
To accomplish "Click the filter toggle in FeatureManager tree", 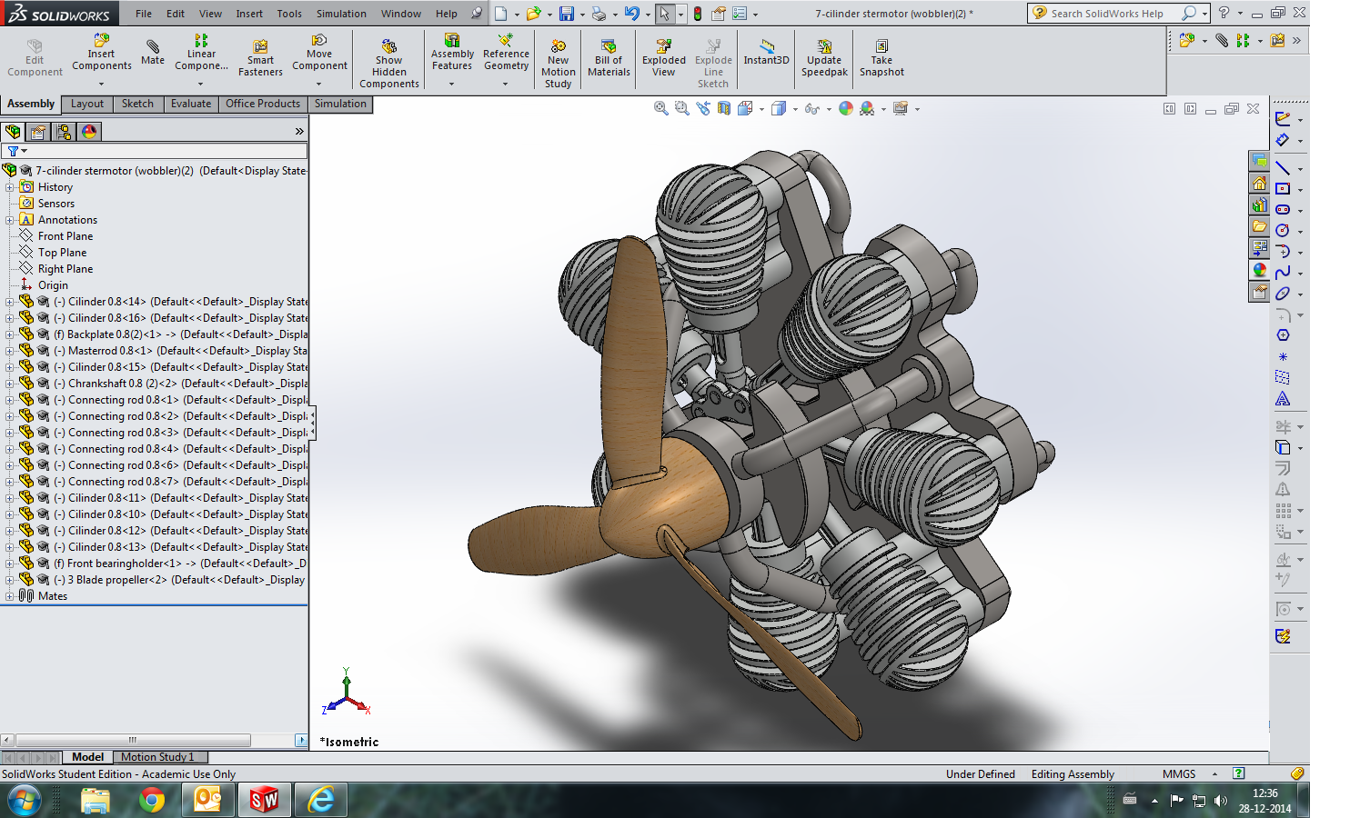I will pyautogui.click(x=13, y=150).
